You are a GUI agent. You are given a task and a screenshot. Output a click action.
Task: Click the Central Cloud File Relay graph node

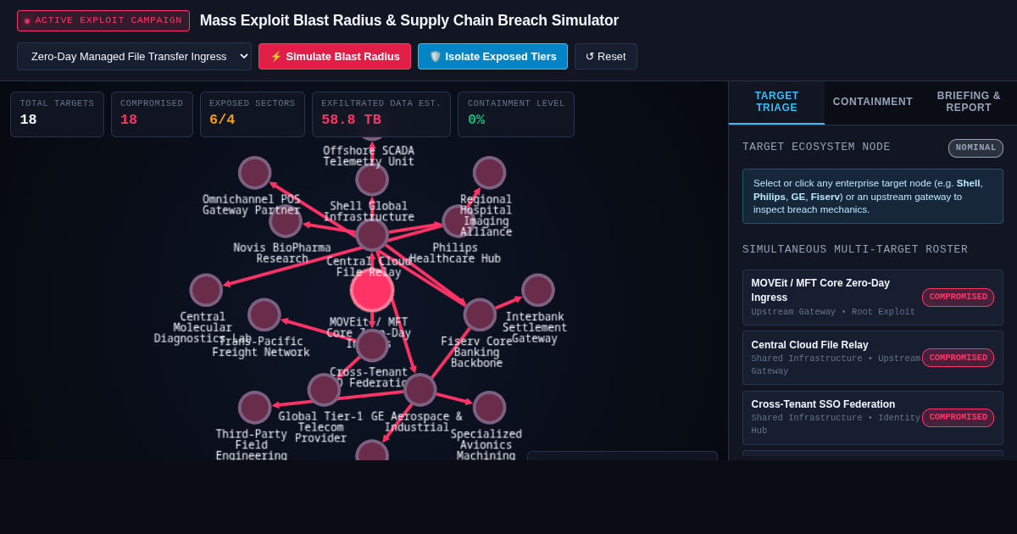(x=372, y=235)
